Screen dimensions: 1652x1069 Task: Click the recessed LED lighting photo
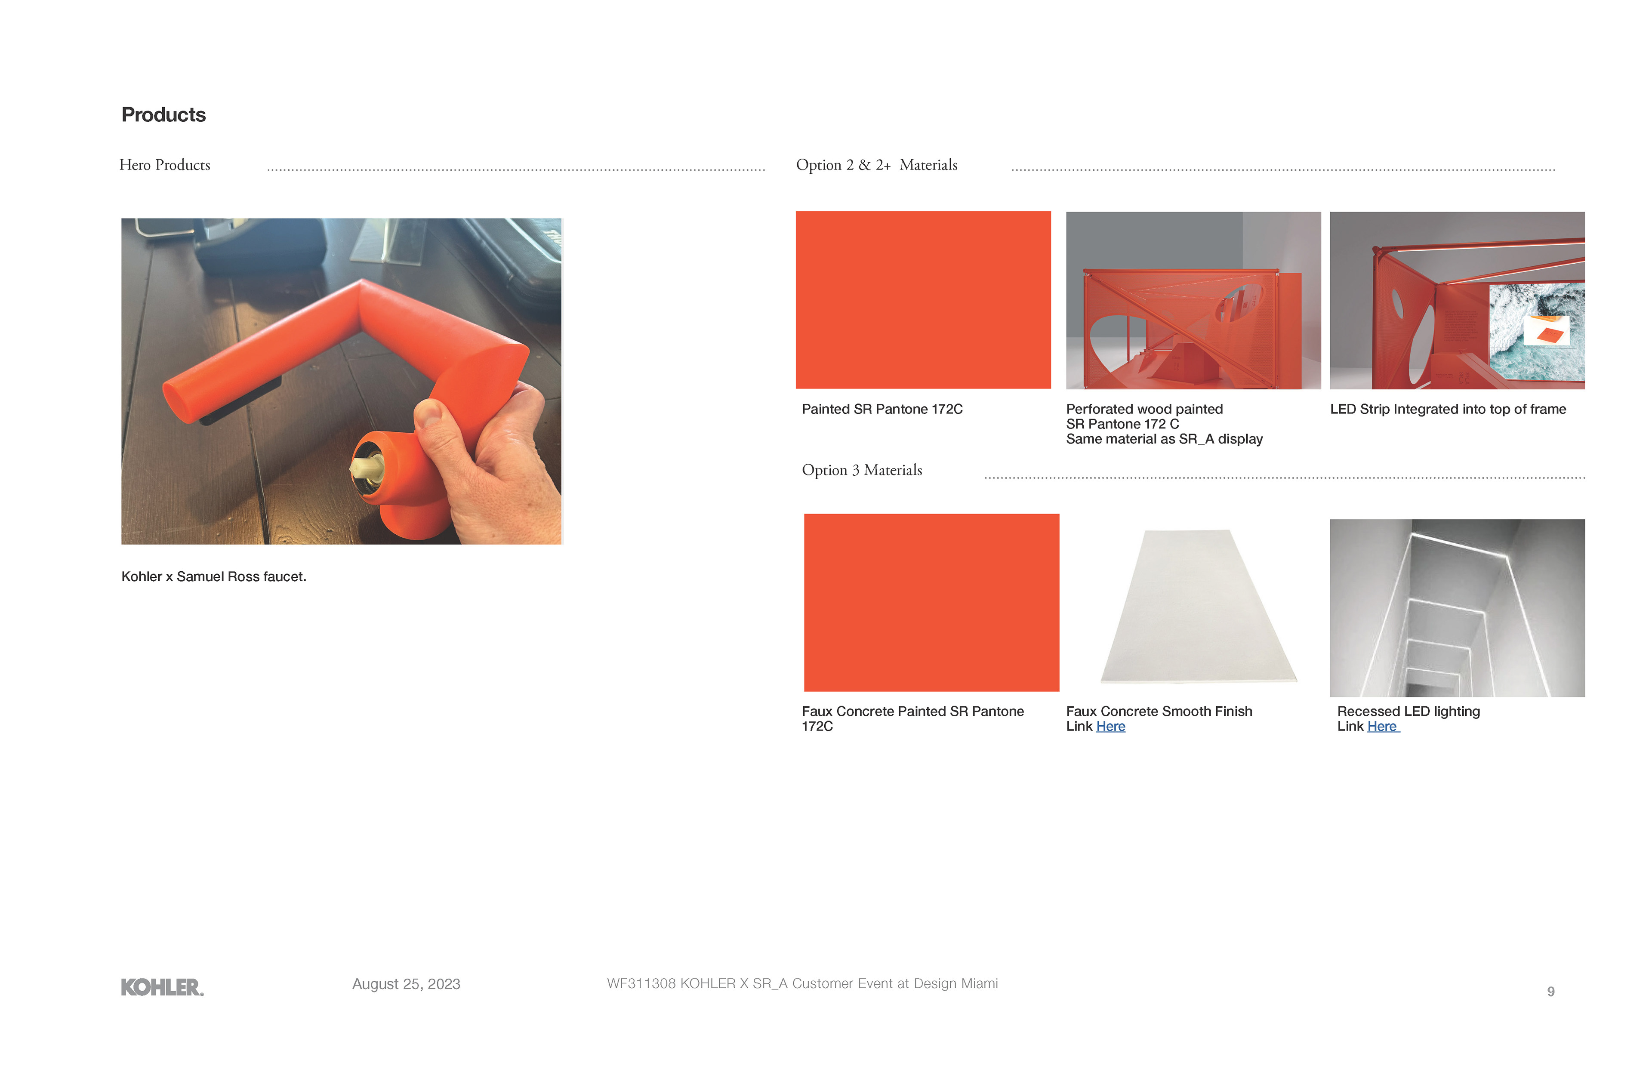click(1457, 608)
